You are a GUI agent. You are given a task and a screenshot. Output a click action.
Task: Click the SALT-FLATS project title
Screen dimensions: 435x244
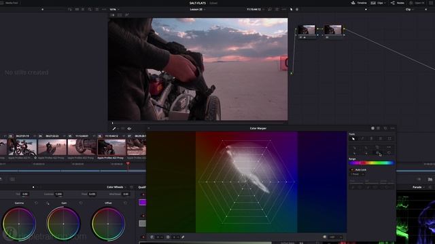click(x=198, y=3)
